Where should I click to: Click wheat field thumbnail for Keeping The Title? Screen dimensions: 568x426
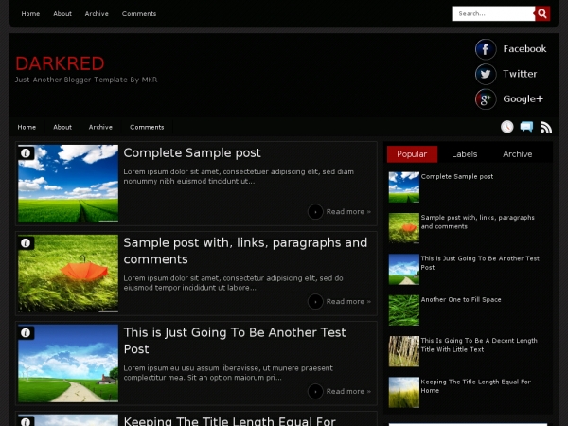click(x=404, y=392)
